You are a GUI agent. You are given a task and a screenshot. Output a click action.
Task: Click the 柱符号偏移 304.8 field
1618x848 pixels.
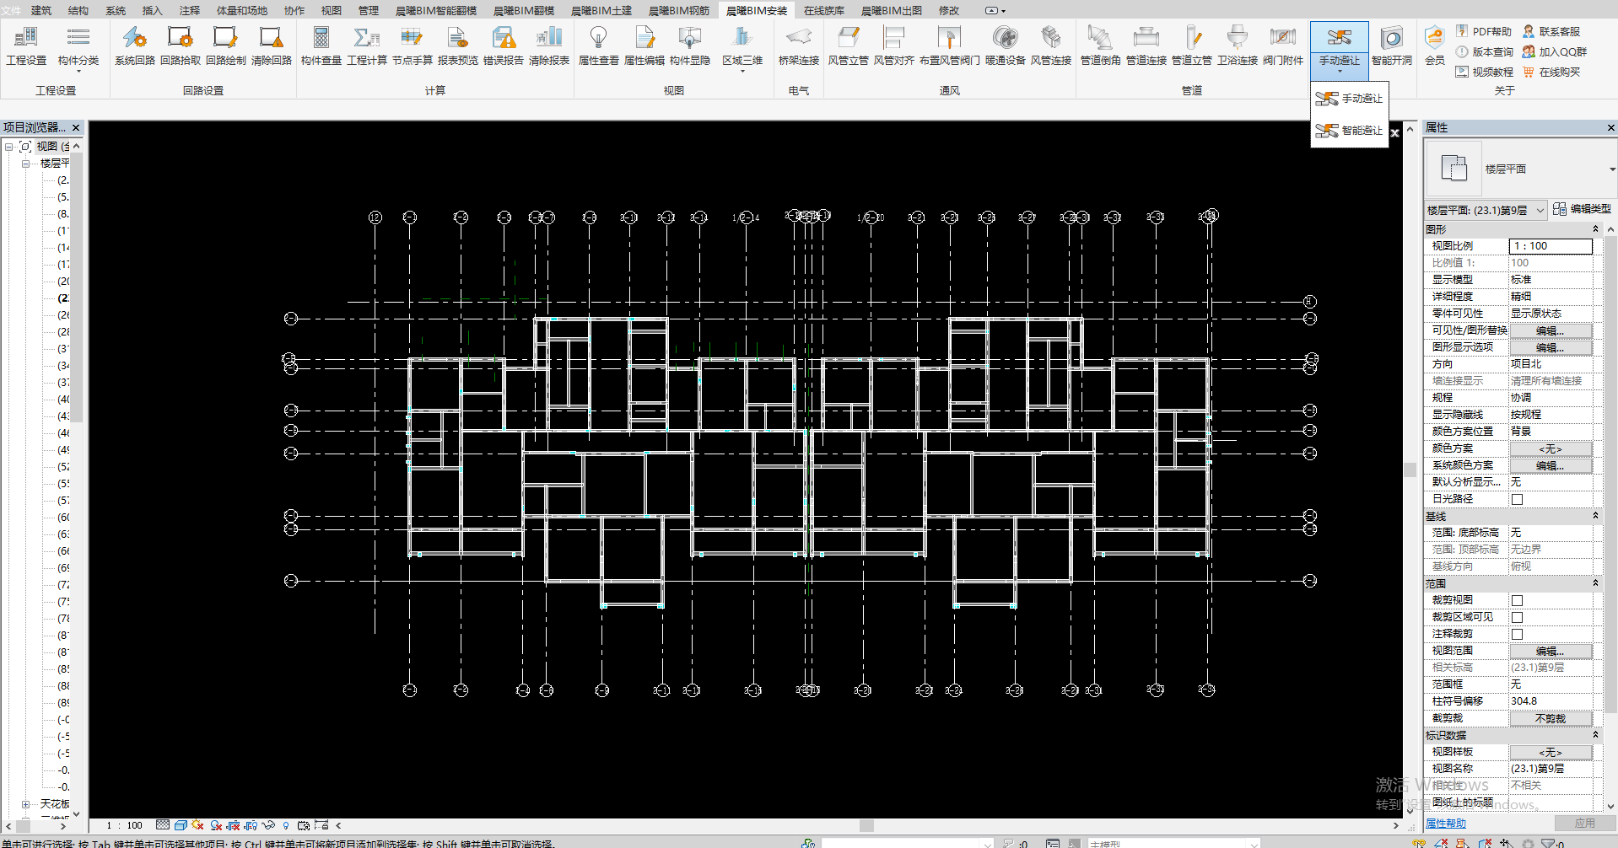coord(1551,701)
